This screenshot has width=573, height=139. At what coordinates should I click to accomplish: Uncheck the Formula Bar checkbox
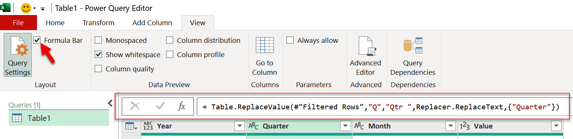tap(37, 40)
